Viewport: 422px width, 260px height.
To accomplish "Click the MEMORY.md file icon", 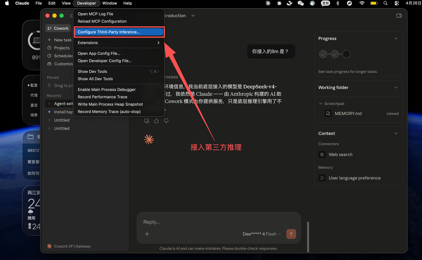I will coord(328,114).
